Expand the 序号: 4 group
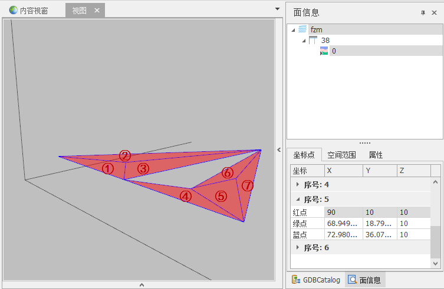Screen dimensions: 444x289 pyautogui.click(x=297, y=184)
